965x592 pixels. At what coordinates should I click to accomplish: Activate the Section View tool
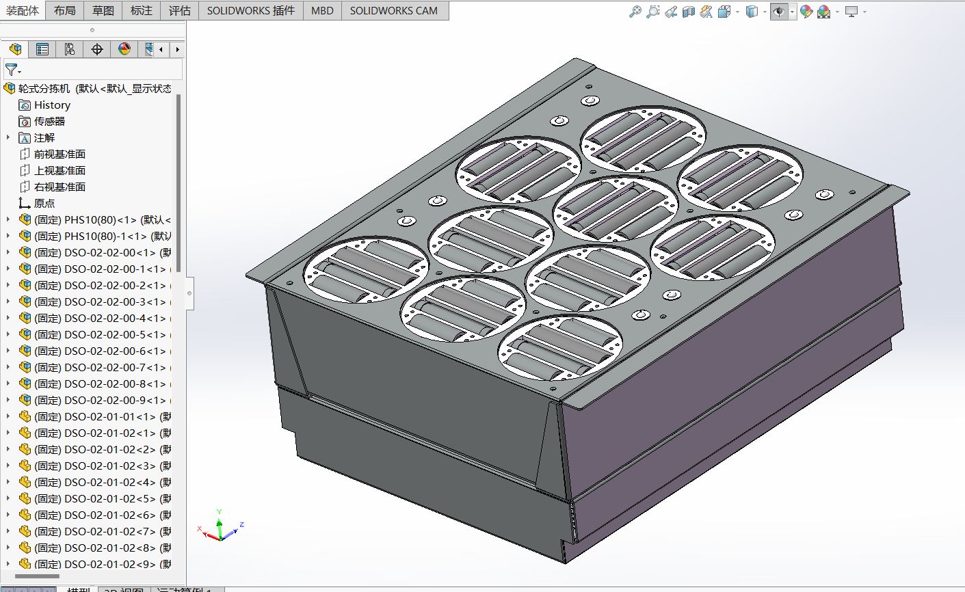click(x=689, y=12)
